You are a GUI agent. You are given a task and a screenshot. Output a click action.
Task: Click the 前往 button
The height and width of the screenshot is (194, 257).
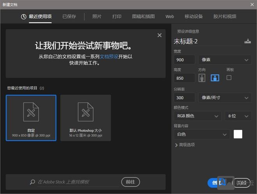point(130,182)
